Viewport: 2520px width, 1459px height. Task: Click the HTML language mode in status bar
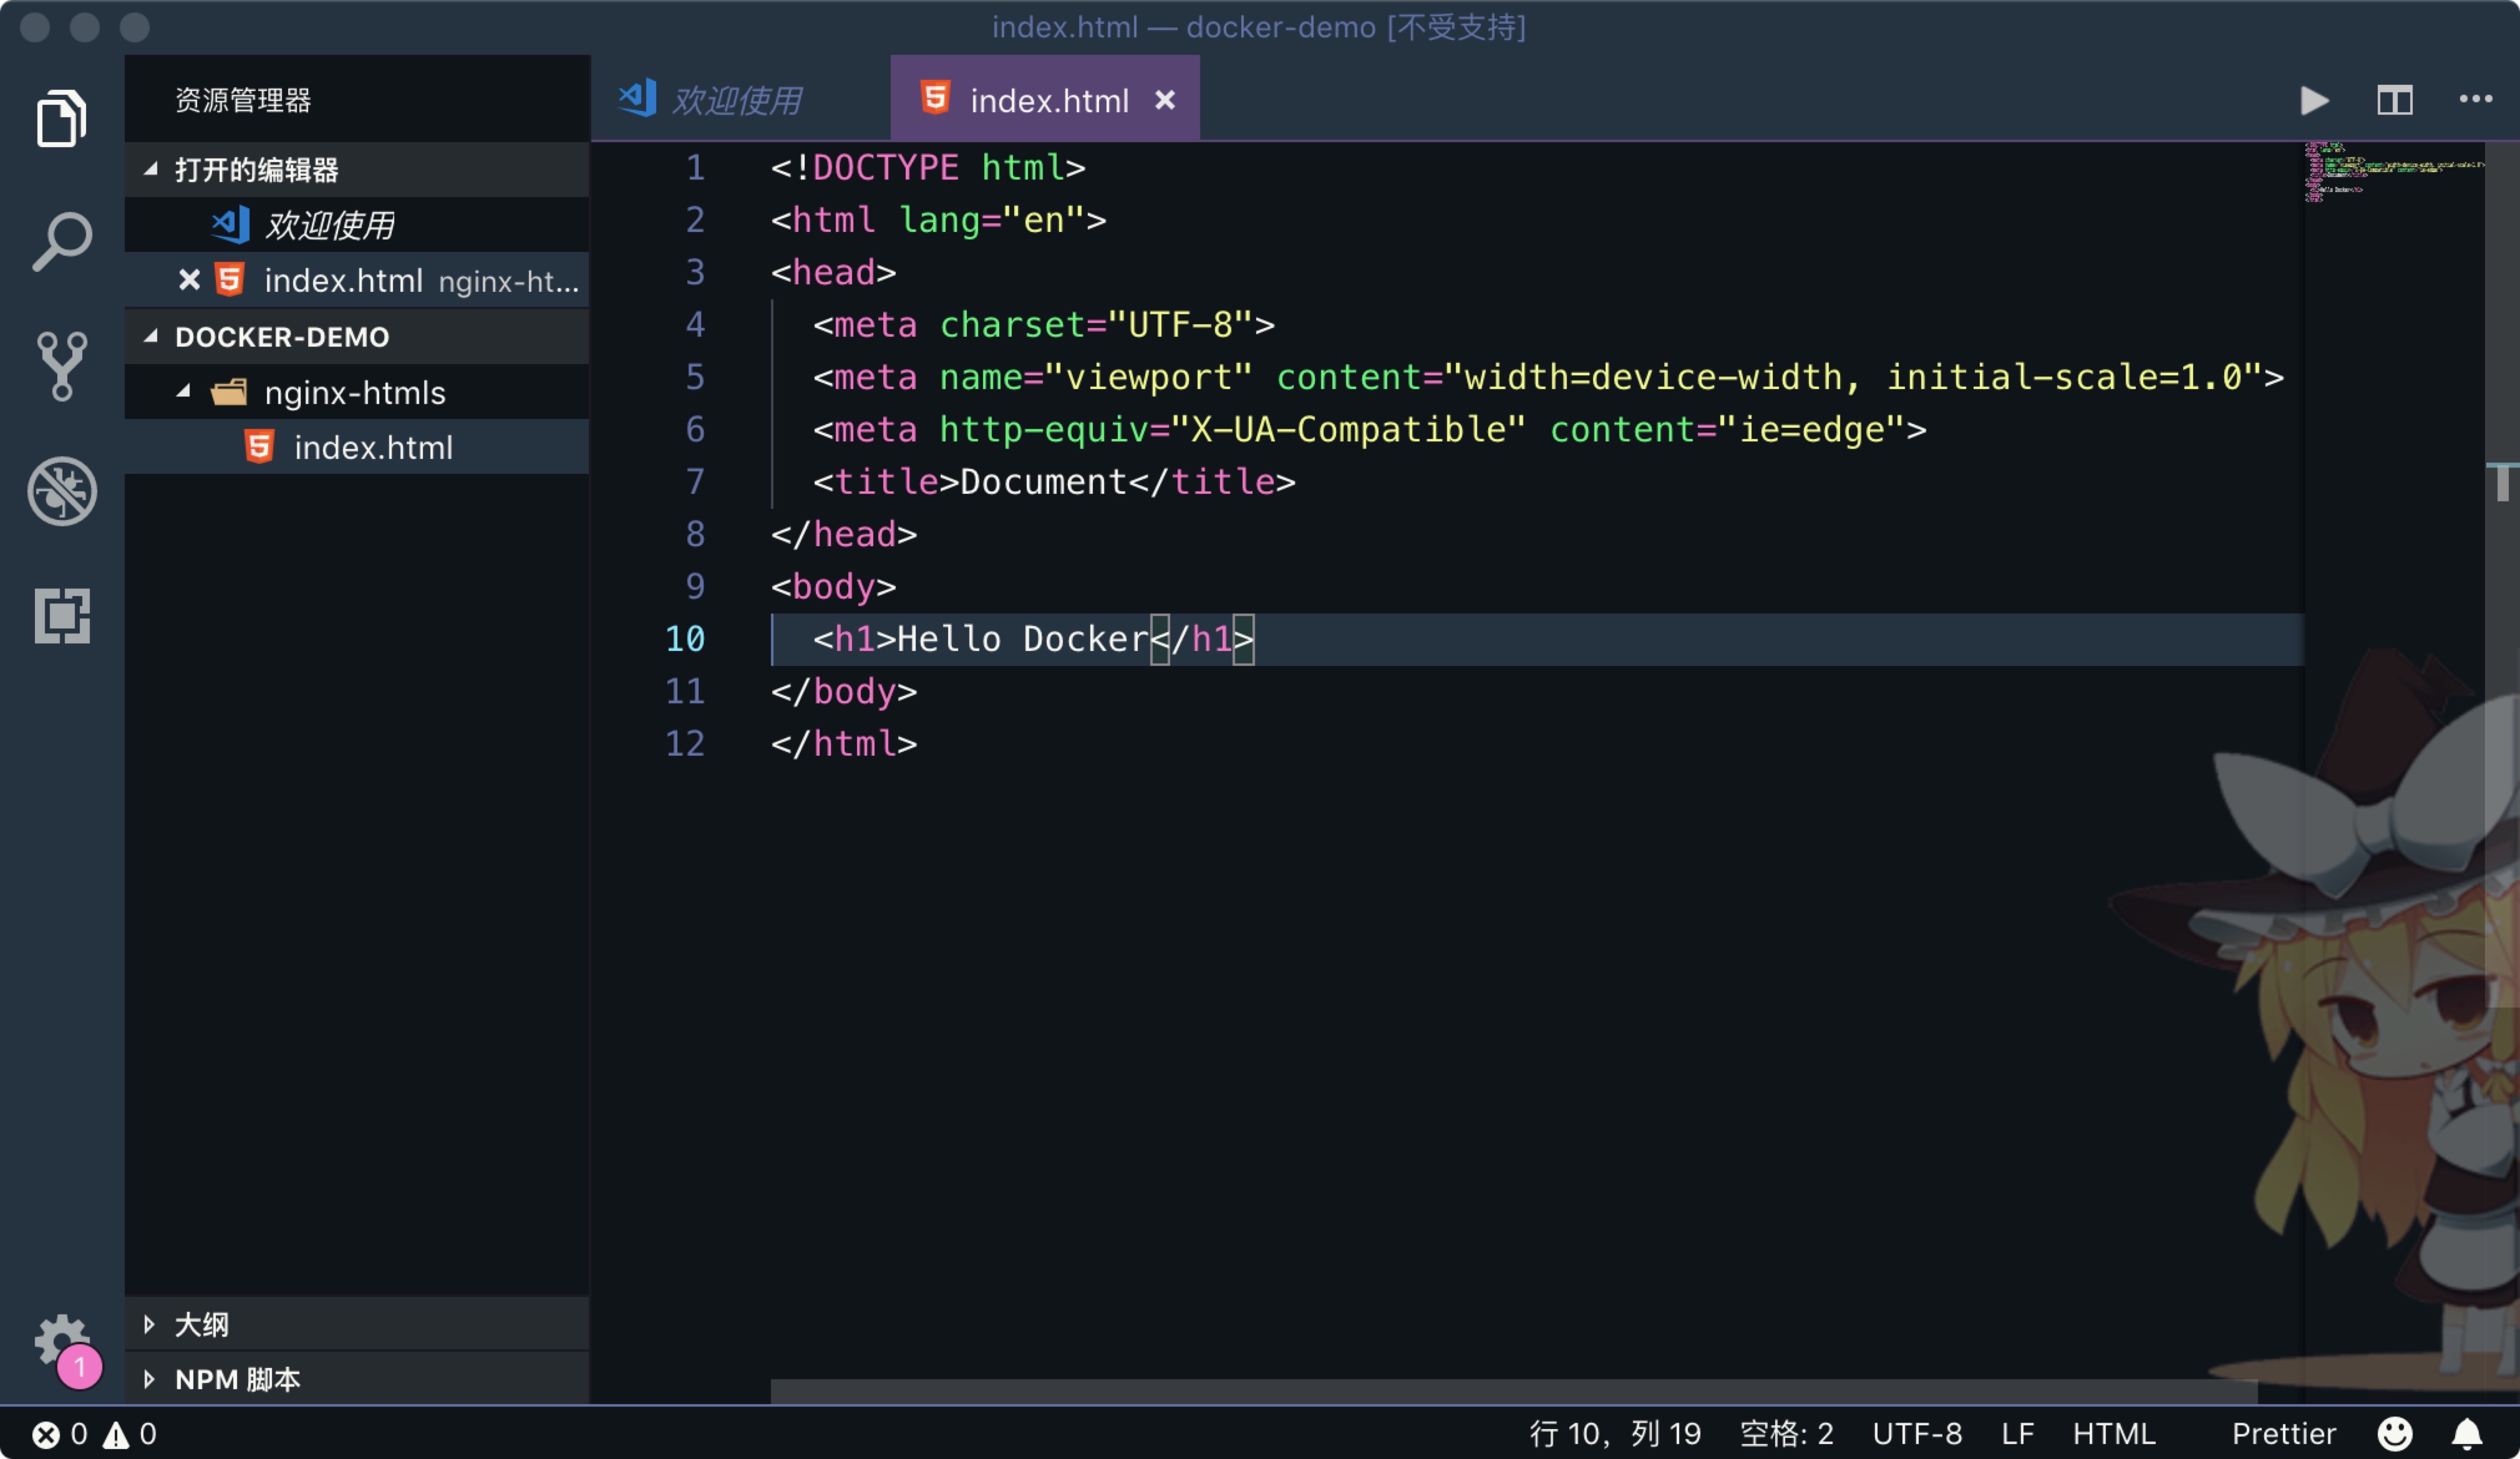2113,1434
